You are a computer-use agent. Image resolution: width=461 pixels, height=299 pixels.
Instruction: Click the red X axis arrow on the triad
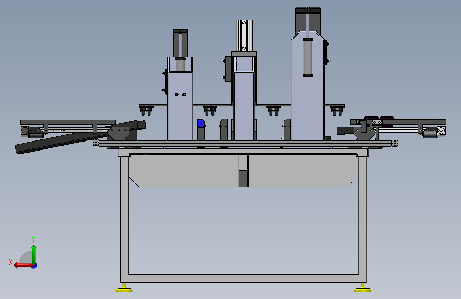pyautogui.click(x=23, y=265)
